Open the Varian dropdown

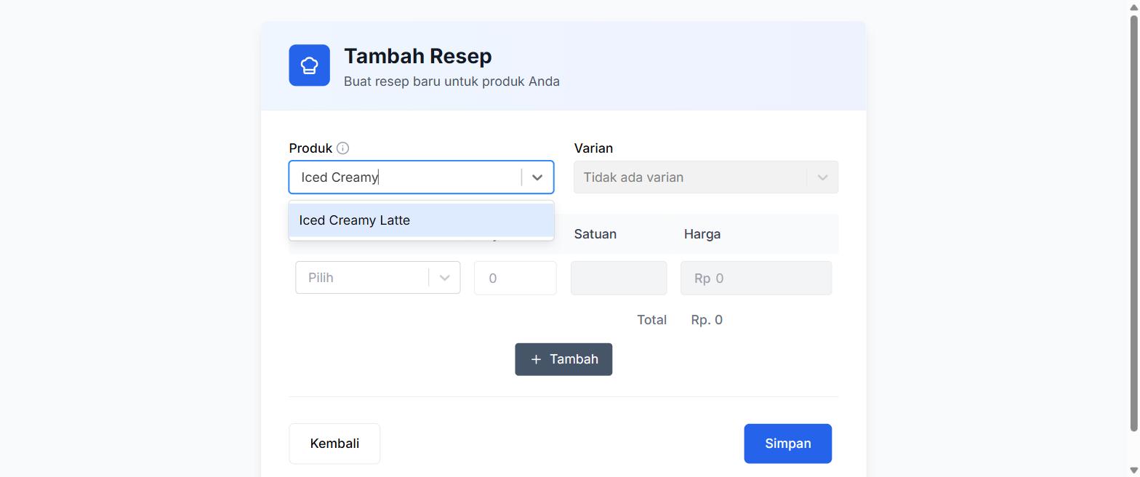706,177
